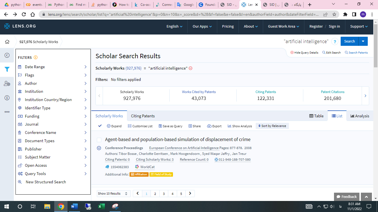Open the Support menu
This screenshot has height=212, width=378.
coord(359,26)
